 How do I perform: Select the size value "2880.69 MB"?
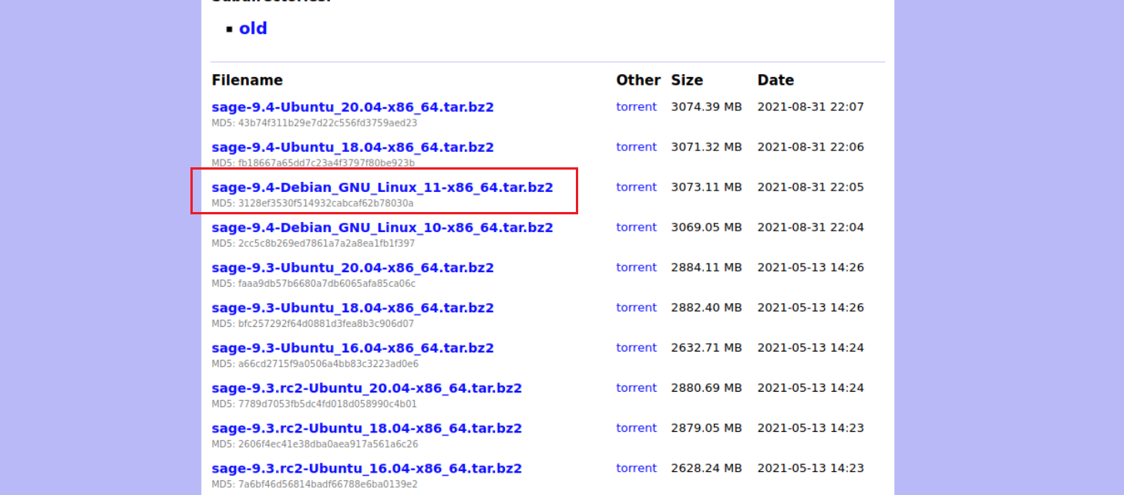(707, 387)
